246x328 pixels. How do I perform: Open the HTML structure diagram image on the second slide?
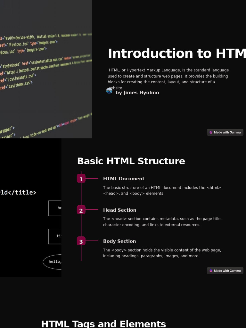point(31,208)
